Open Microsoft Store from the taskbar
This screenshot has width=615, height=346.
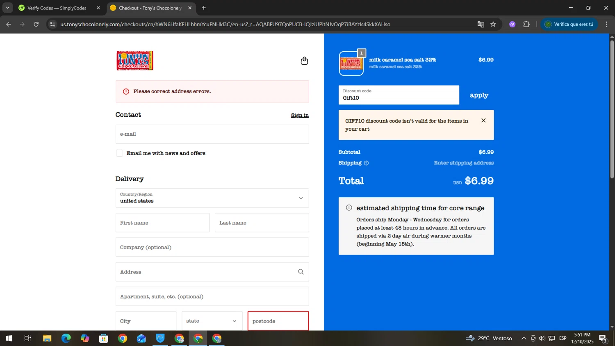click(x=104, y=338)
